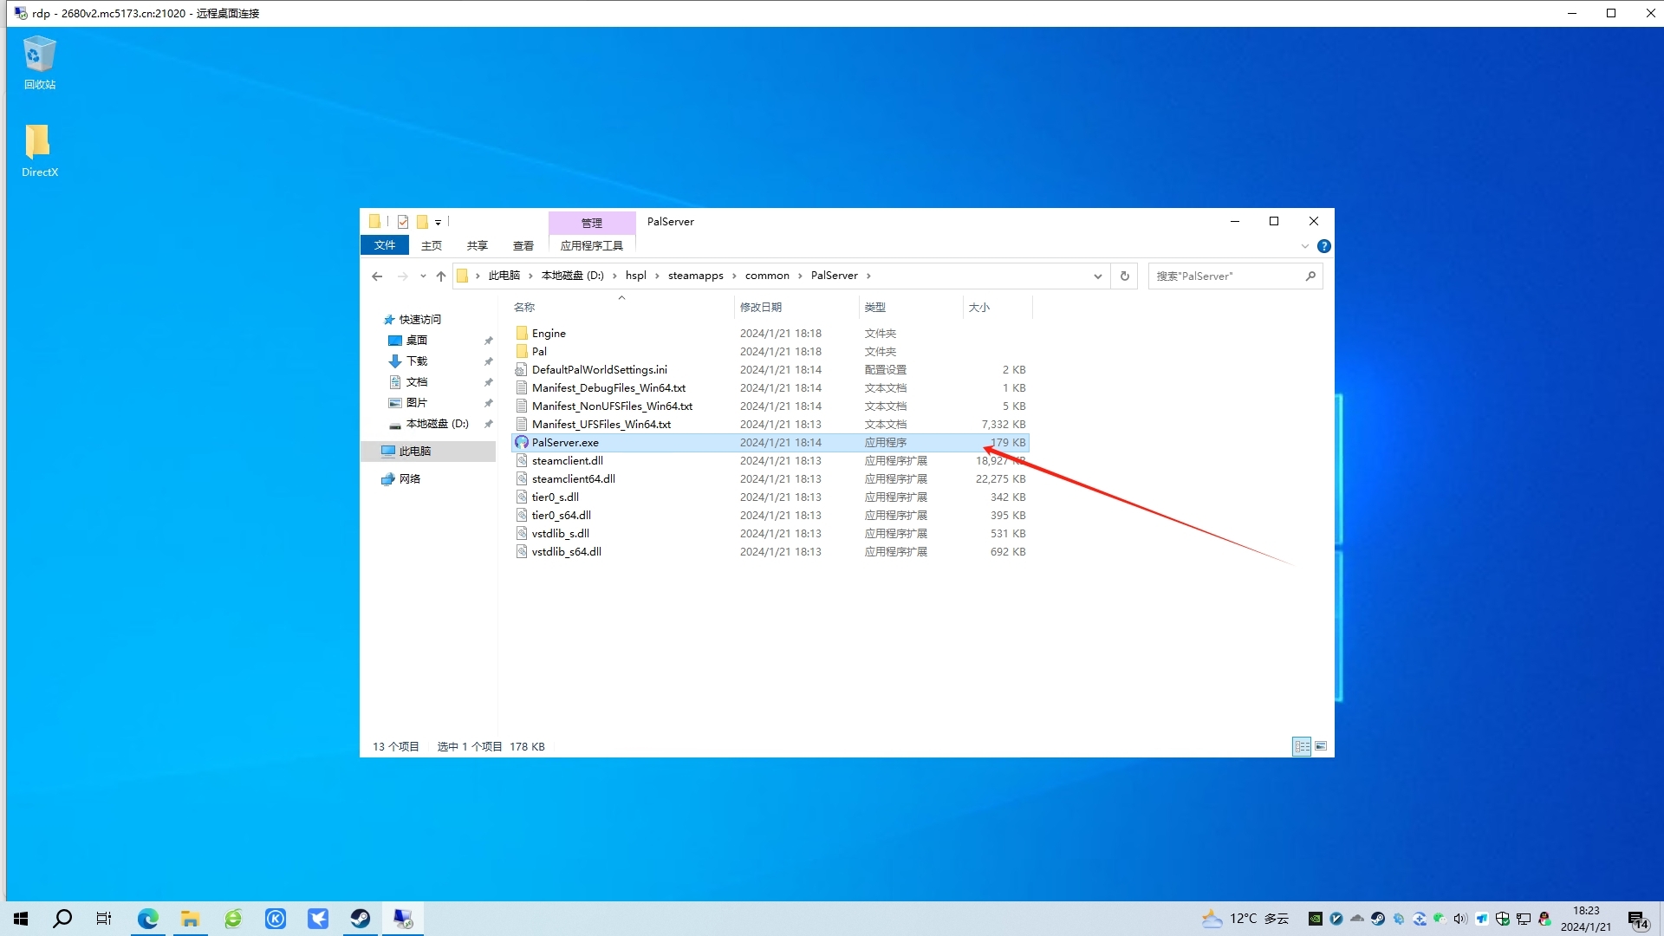Viewport: 1664px width, 936px height.
Task: Go back with the left arrow
Action: pyautogui.click(x=377, y=276)
